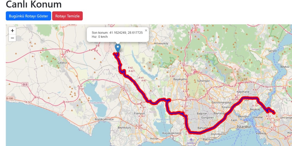Click the Beşiktaş district label
Viewport: 292px width, 146px height.
pyautogui.click(x=255, y=109)
